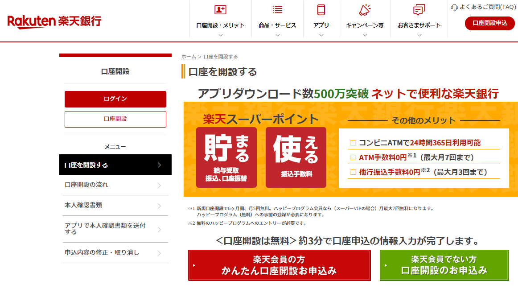The image size is (518, 289).
Task: Click the 口座を開設する page heading
Action: (x=222, y=72)
